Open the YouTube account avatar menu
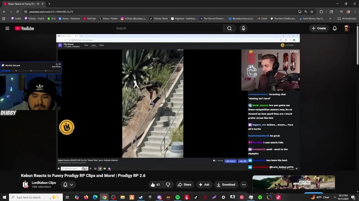The image size is (359, 201). pos(347,28)
